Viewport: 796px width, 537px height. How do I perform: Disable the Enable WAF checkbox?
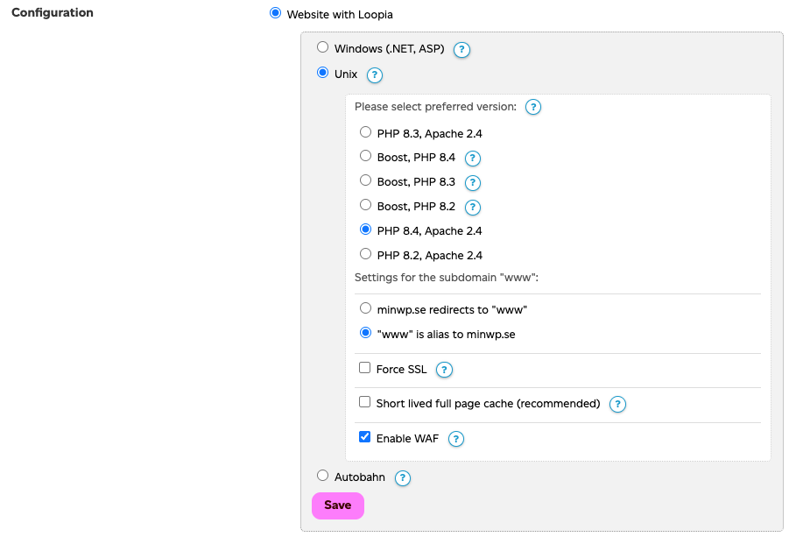365,437
